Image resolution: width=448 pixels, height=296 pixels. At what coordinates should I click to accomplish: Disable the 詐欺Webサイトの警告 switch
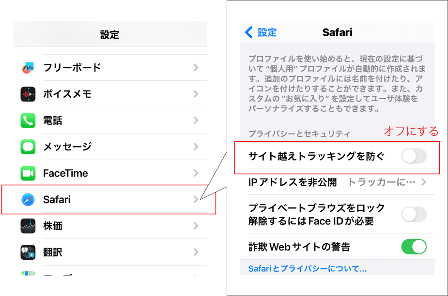pyautogui.click(x=414, y=247)
